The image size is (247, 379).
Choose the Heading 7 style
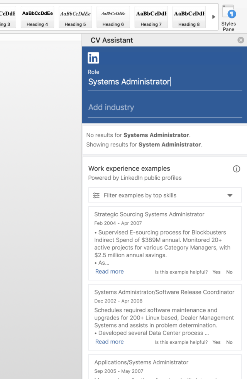click(x=151, y=17)
